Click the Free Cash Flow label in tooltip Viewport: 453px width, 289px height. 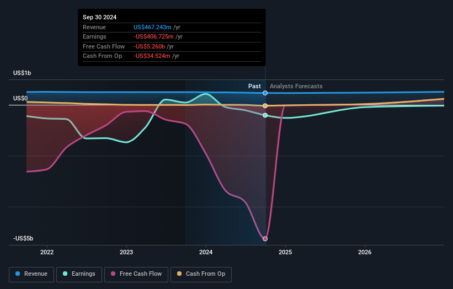tap(104, 46)
